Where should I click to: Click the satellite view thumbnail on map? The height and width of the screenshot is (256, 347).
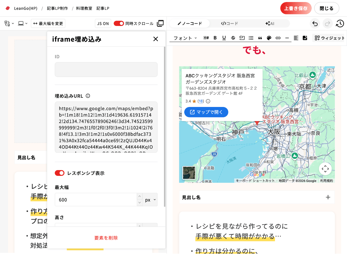[189, 173]
